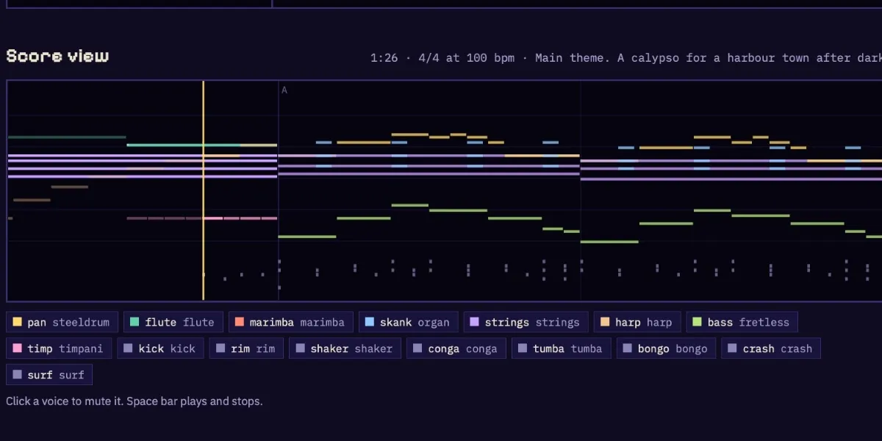Toggle the crash voice chip
The image size is (882, 441).
tap(771, 348)
